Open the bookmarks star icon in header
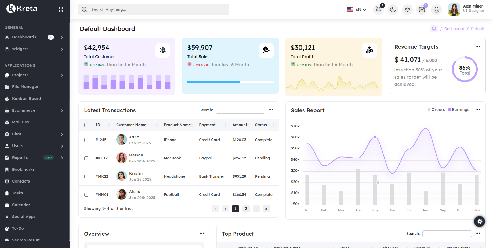The height and width of the screenshot is (248, 493). click(x=407, y=10)
